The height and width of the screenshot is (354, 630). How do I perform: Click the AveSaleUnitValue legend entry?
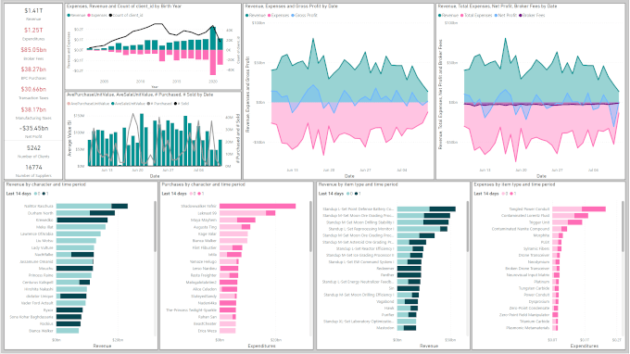click(129, 104)
